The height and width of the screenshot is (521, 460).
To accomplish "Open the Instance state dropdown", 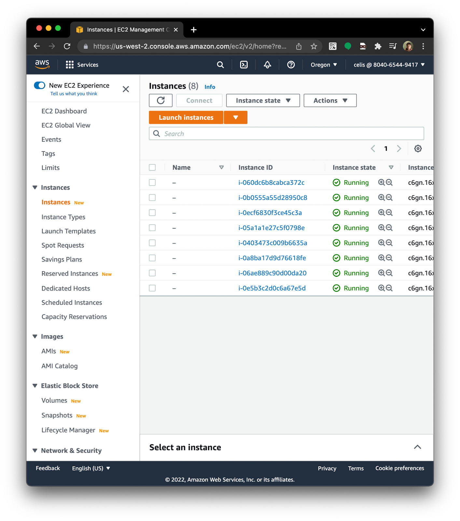I will pos(263,100).
